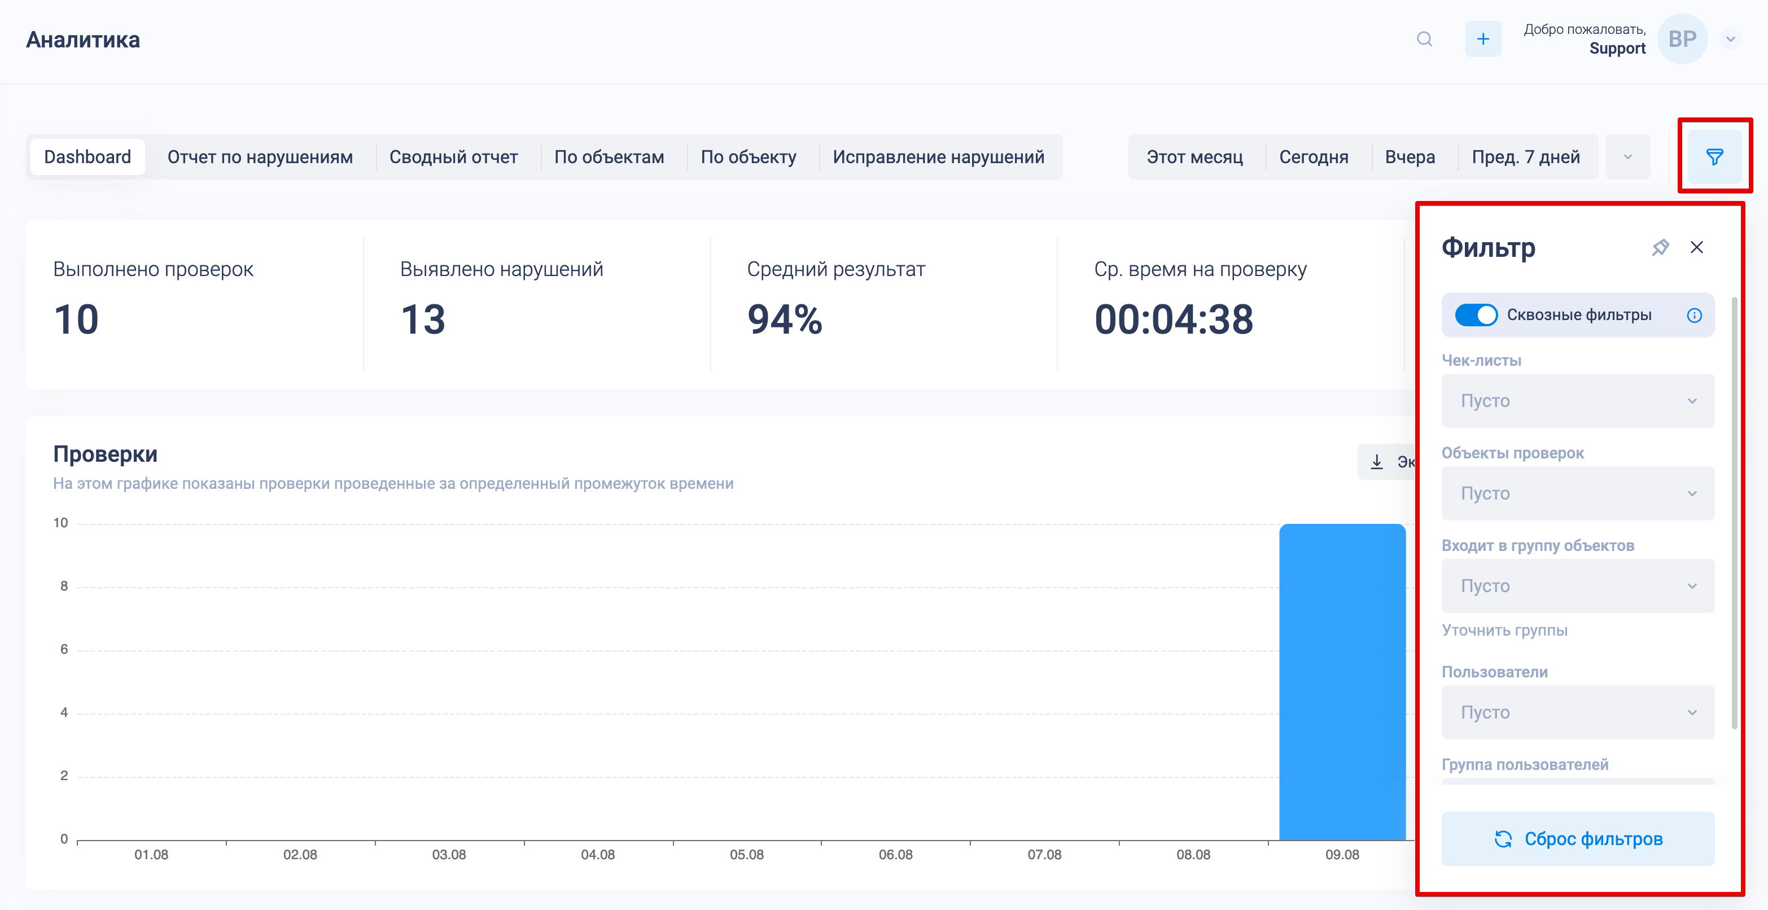This screenshot has height=910, width=1768.
Task: Click the Аналитика page title
Action: [83, 40]
